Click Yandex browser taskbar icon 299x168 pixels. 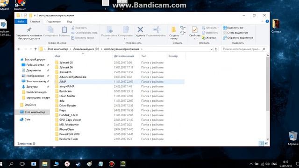coord(67,164)
